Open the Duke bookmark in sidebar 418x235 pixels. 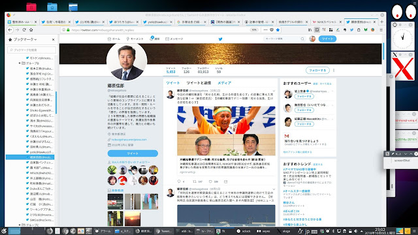(40, 189)
